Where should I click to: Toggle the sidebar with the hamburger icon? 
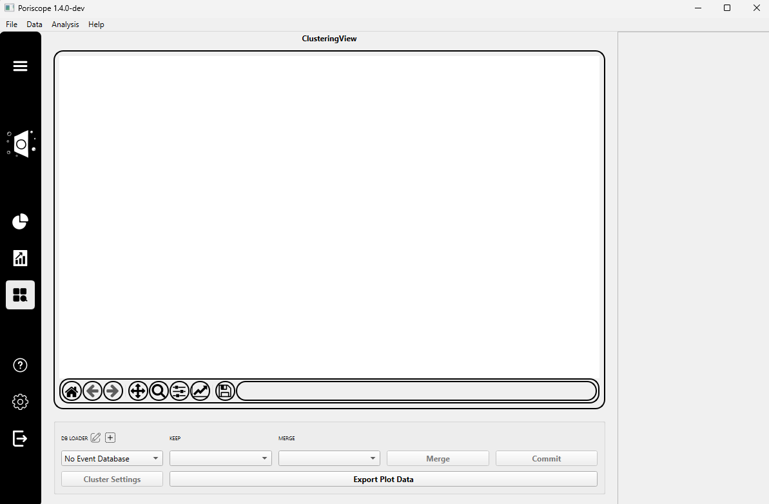pos(20,66)
